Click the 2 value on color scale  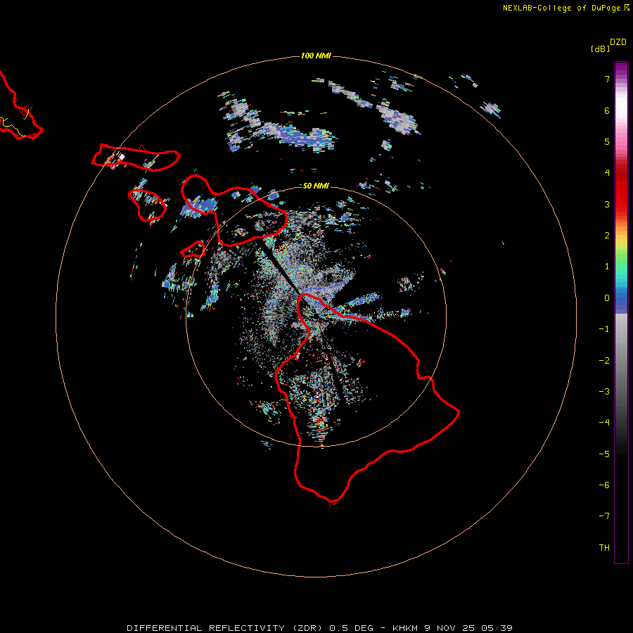coord(607,236)
